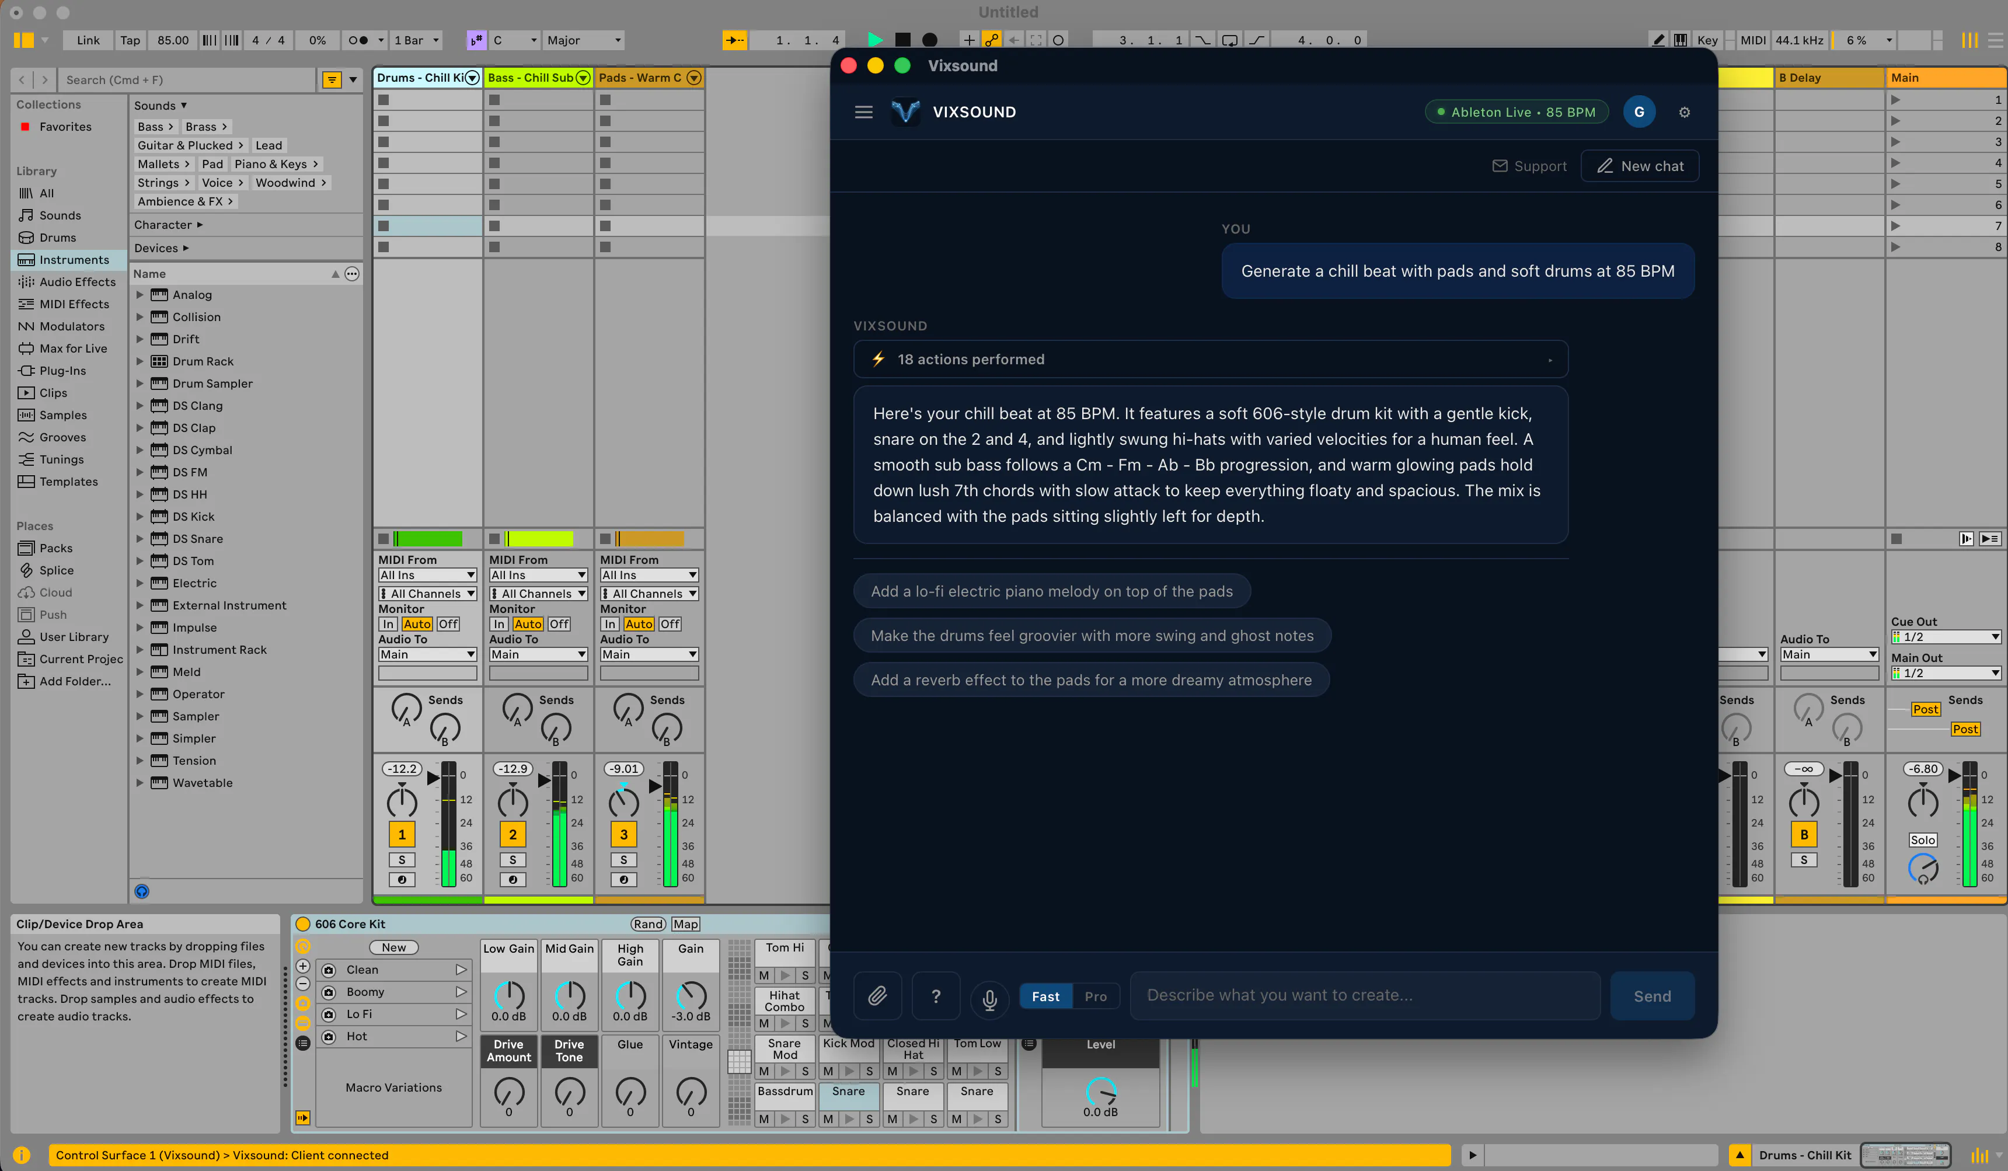The image size is (2008, 1171).
Task: Click the Stop button in Ableton transport
Action: [902, 40]
